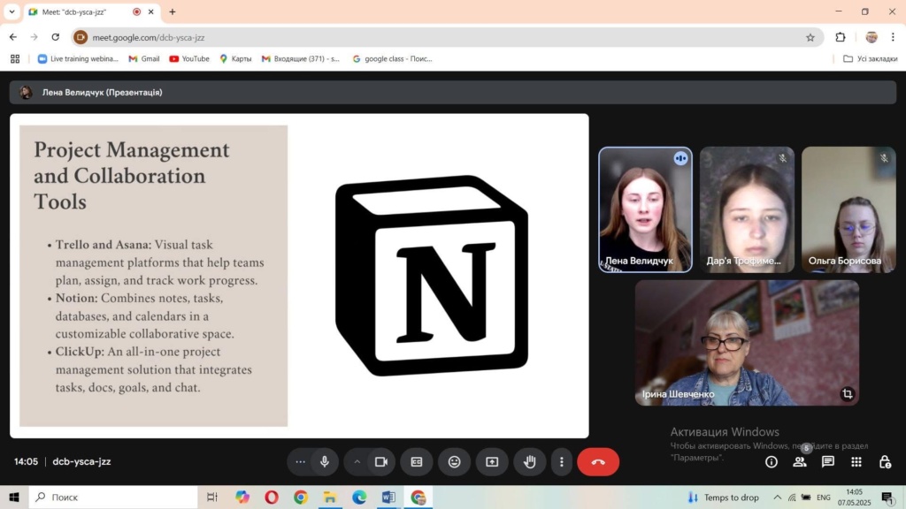Open meeting details info icon
The width and height of the screenshot is (906, 509).
[x=772, y=461]
